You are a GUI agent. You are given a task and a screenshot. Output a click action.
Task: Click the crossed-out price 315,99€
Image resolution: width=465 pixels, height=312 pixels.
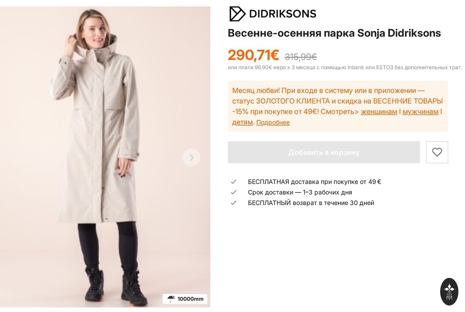click(300, 57)
